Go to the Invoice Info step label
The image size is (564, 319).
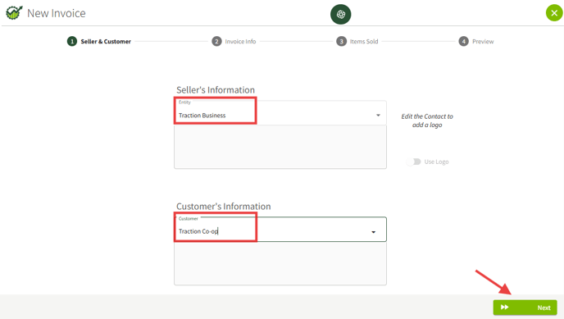point(240,41)
